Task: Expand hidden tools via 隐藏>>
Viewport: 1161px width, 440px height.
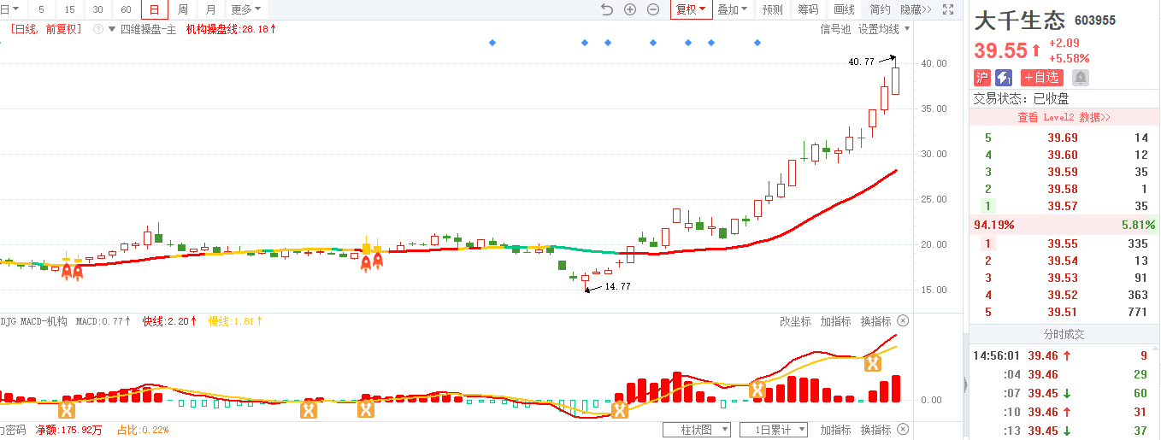Action: tap(916, 9)
